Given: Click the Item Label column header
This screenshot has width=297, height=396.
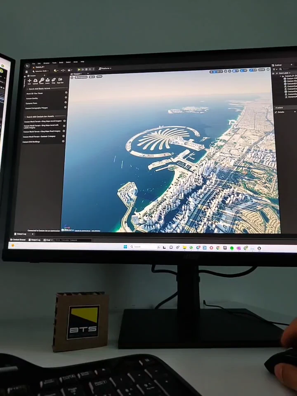Looking at the screenshot, I should (284, 73).
